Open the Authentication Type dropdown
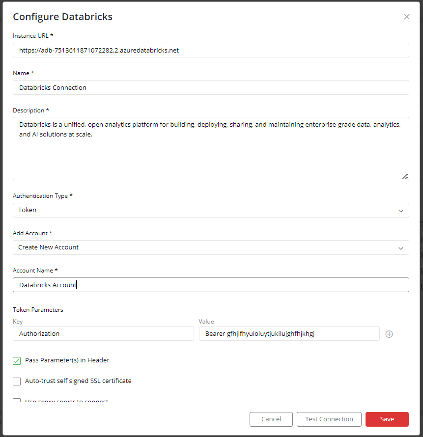This screenshot has width=423, height=437. click(x=211, y=210)
